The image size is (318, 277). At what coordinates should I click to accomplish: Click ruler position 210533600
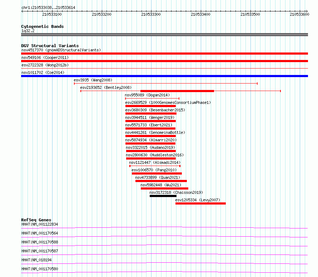(299, 14)
